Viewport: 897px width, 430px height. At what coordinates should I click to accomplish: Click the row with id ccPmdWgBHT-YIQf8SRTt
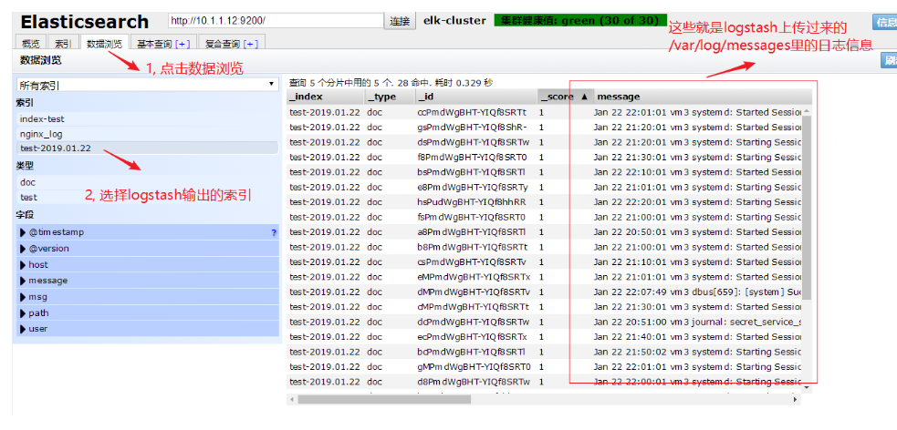coord(545,112)
